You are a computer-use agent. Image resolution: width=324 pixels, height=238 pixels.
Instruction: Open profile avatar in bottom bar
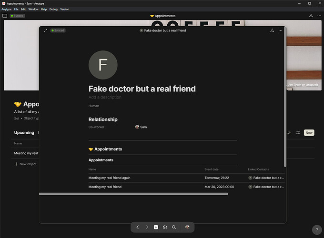coord(187,227)
